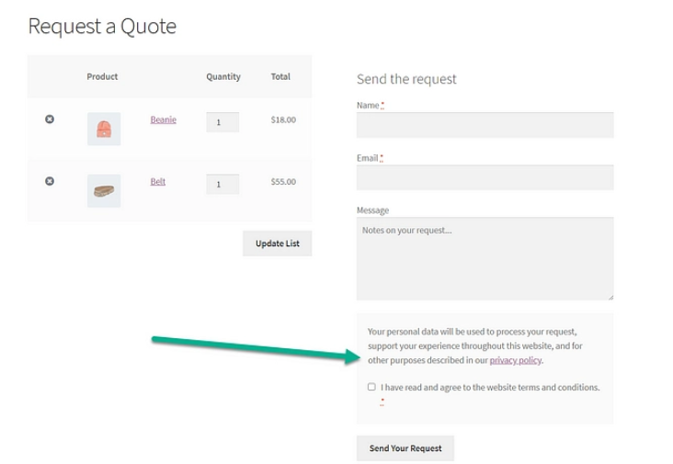Click the Belt product thumbnail
This screenshot has height=464, width=673.
(x=104, y=191)
